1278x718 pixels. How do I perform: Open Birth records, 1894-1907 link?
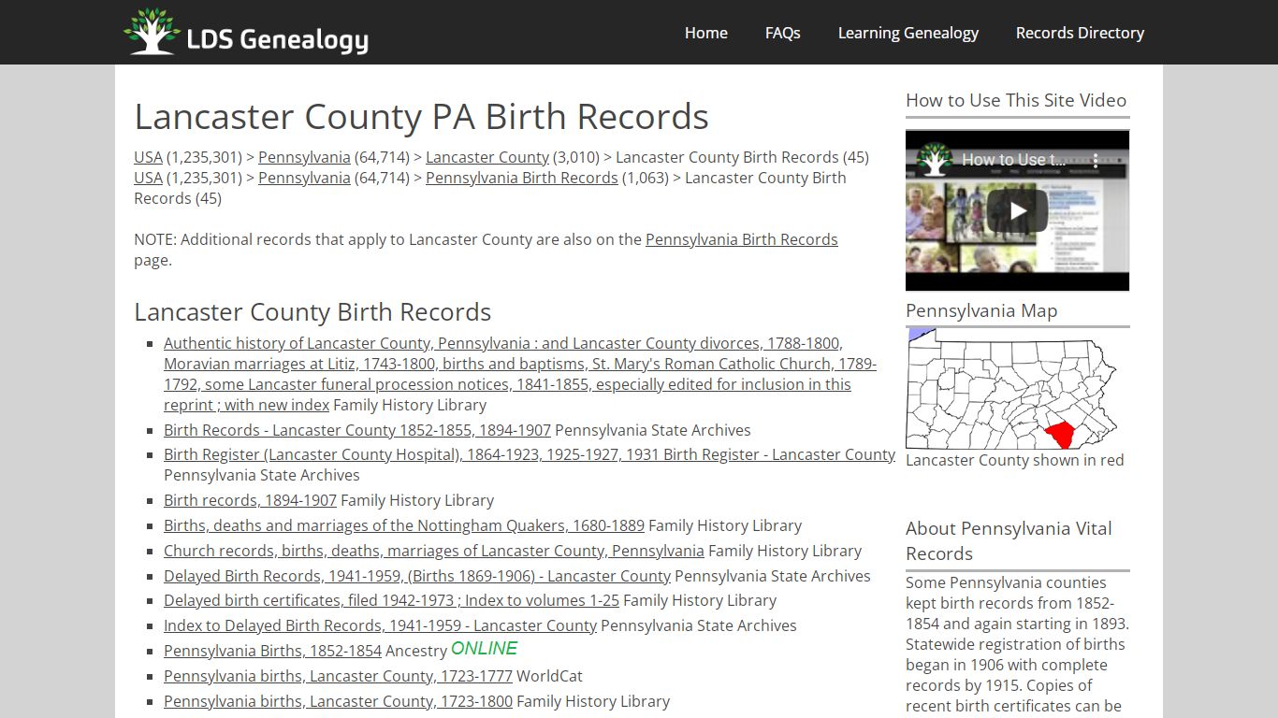pyautogui.click(x=250, y=500)
